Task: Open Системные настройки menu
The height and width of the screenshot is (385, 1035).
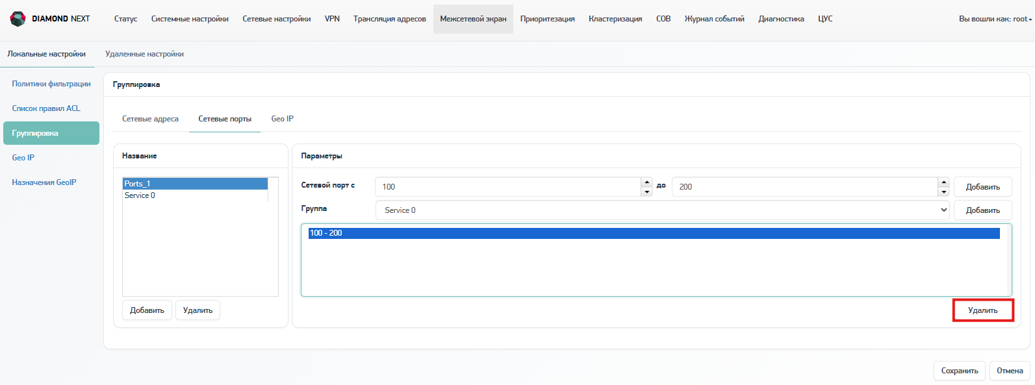Action: click(190, 19)
